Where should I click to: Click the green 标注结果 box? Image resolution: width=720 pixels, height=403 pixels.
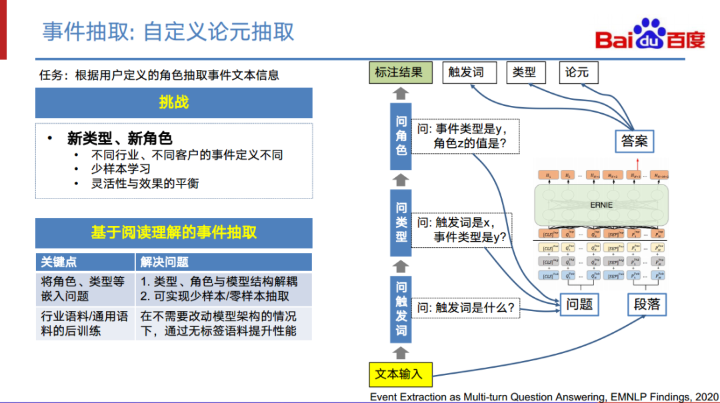[x=401, y=73]
